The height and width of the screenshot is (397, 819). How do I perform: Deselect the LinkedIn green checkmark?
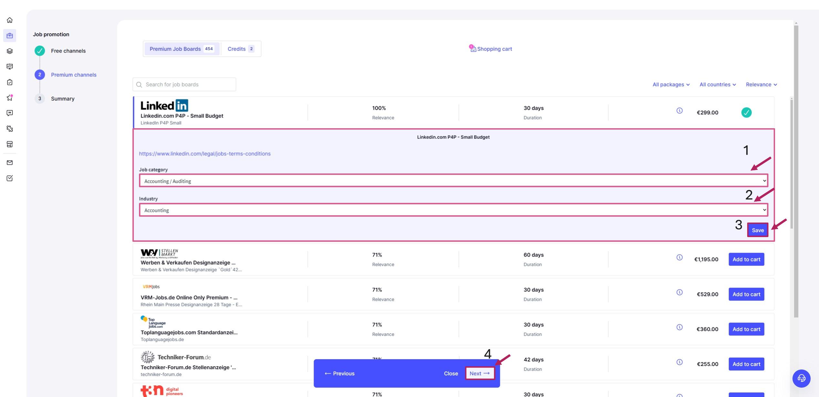pyautogui.click(x=746, y=112)
